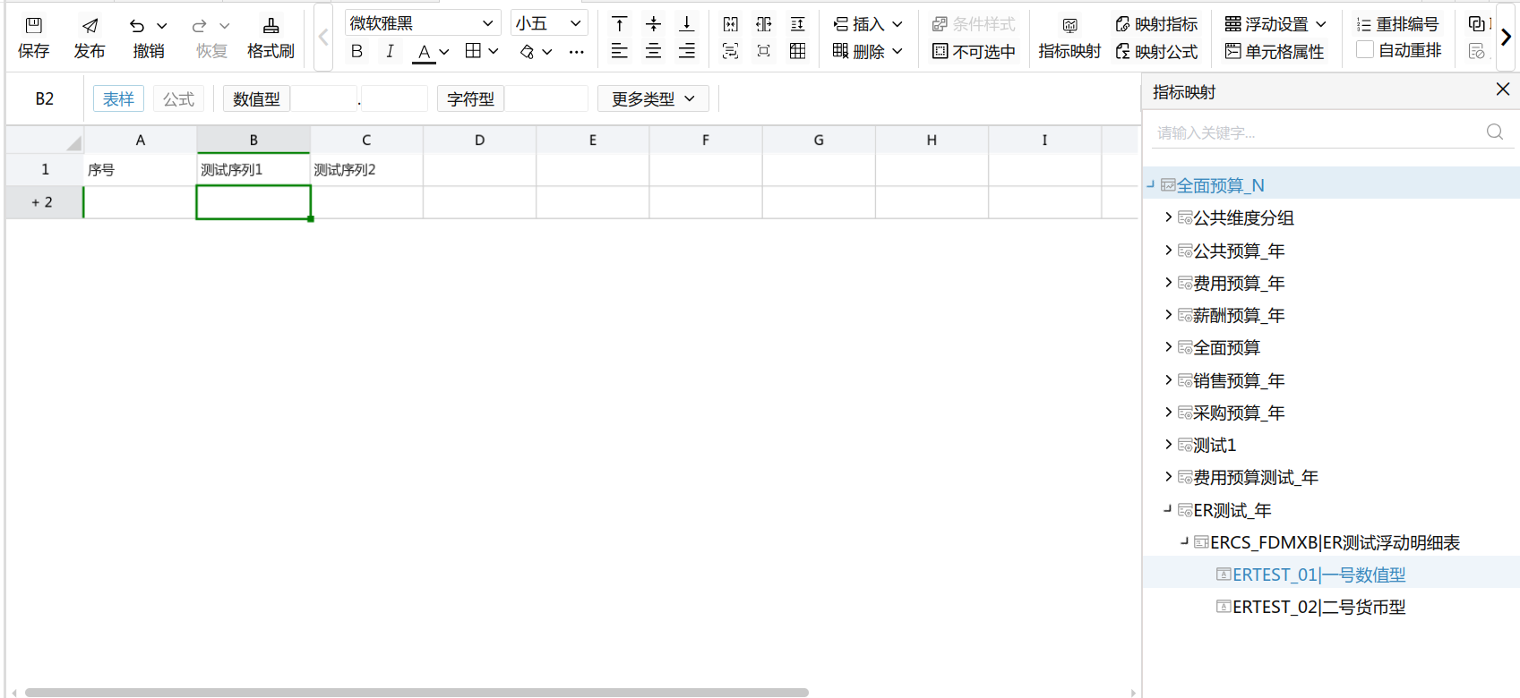Collapse the ER测试_年 tree node
The height and width of the screenshot is (698, 1520).
pos(1167,510)
